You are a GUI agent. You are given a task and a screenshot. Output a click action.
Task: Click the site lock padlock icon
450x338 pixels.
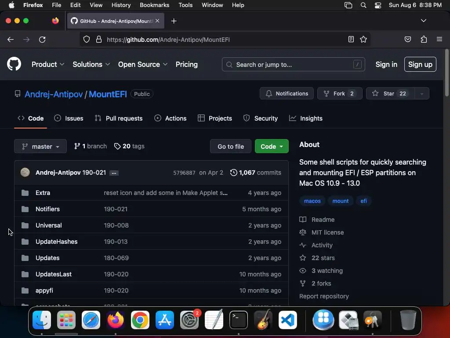pos(99,39)
